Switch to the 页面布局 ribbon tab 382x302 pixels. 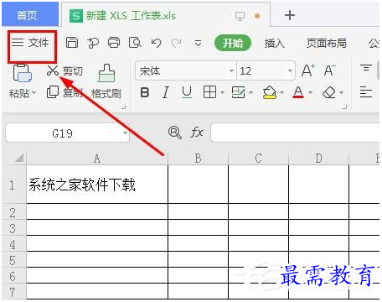click(327, 44)
